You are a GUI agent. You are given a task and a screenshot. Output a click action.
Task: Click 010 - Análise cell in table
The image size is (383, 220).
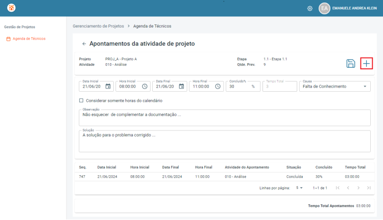(x=235, y=177)
